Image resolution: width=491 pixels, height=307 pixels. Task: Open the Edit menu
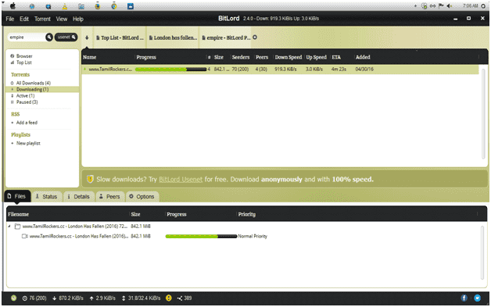(24, 19)
